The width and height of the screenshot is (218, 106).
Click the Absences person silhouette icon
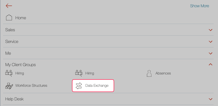coord(149,73)
